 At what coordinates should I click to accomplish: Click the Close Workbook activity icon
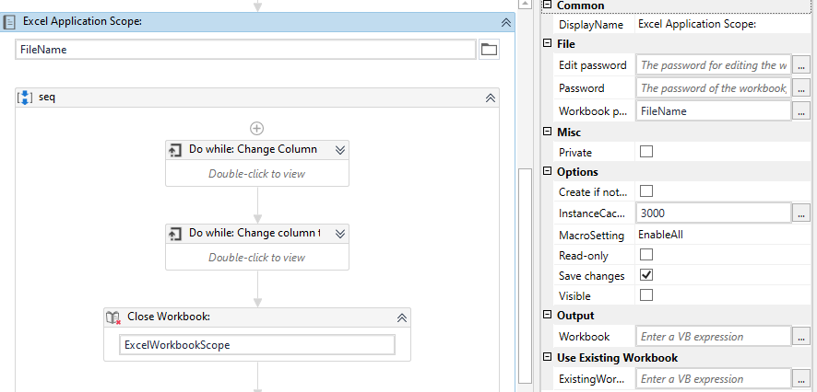[113, 317]
